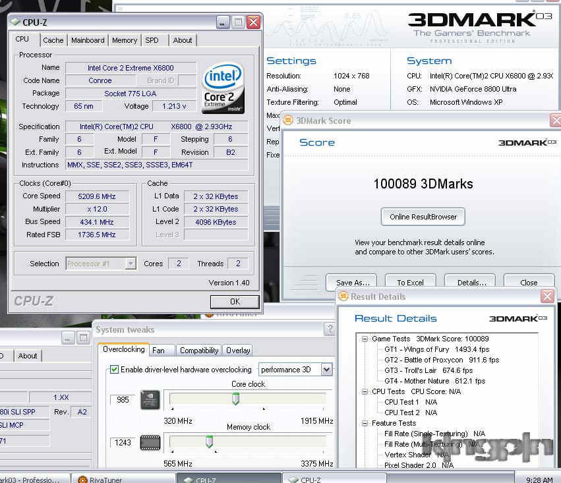Click the 3DMark Score window icon

coord(288,121)
